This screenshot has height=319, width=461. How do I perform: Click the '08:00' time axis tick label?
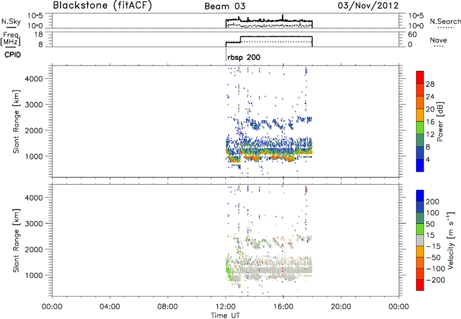pyautogui.click(x=168, y=307)
